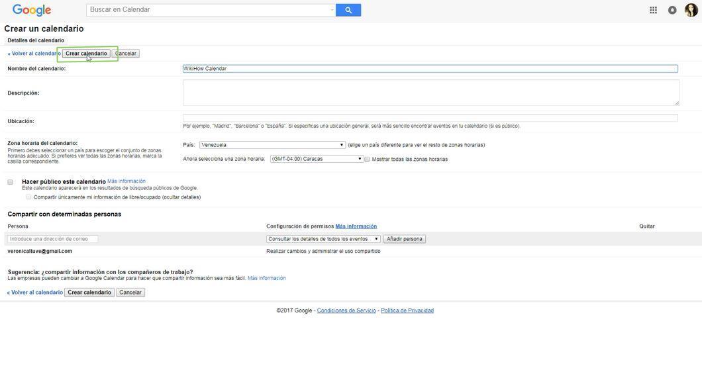Viewport: 702px width, 378px height.
Task: Click the Añadir persona button
Action: click(x=404, y=239)
